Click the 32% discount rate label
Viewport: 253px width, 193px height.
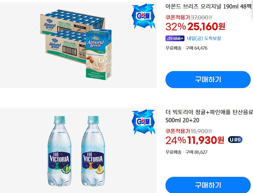click(176, 27)
